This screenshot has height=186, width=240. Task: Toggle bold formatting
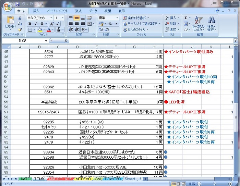30,24
